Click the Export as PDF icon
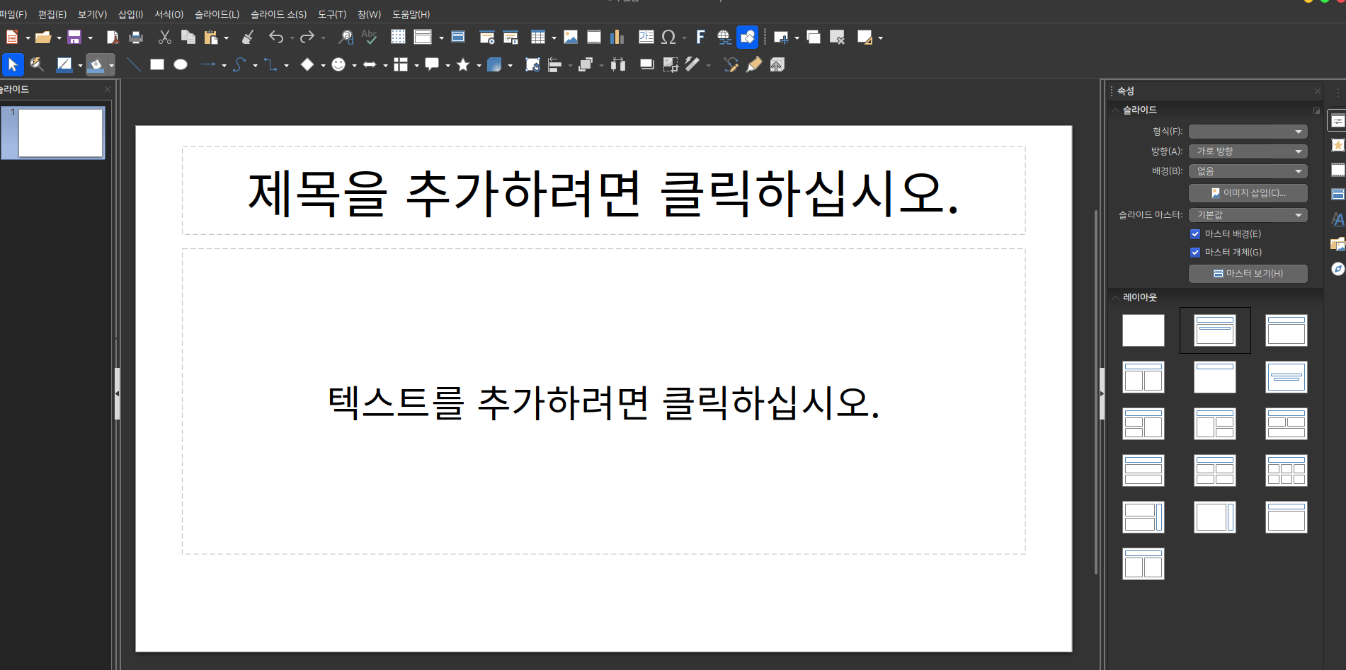 [x=112, y=37]
